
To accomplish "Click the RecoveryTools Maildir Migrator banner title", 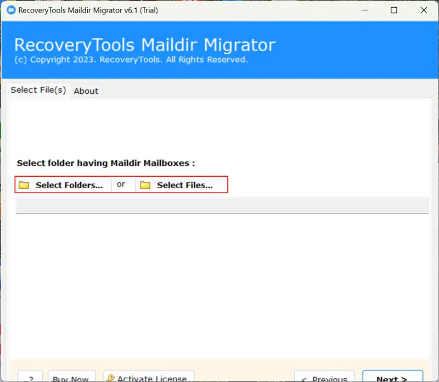I will coord(144,44).
